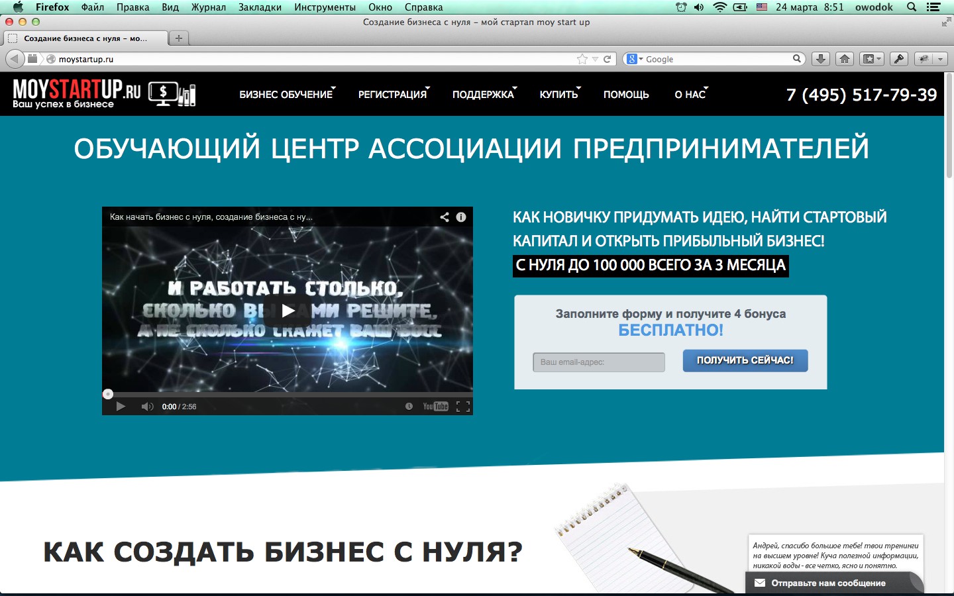Screen dimensions: 954x596
Task: Share the YouTube video
Action: pyautogui.click(x=445, y=217)
